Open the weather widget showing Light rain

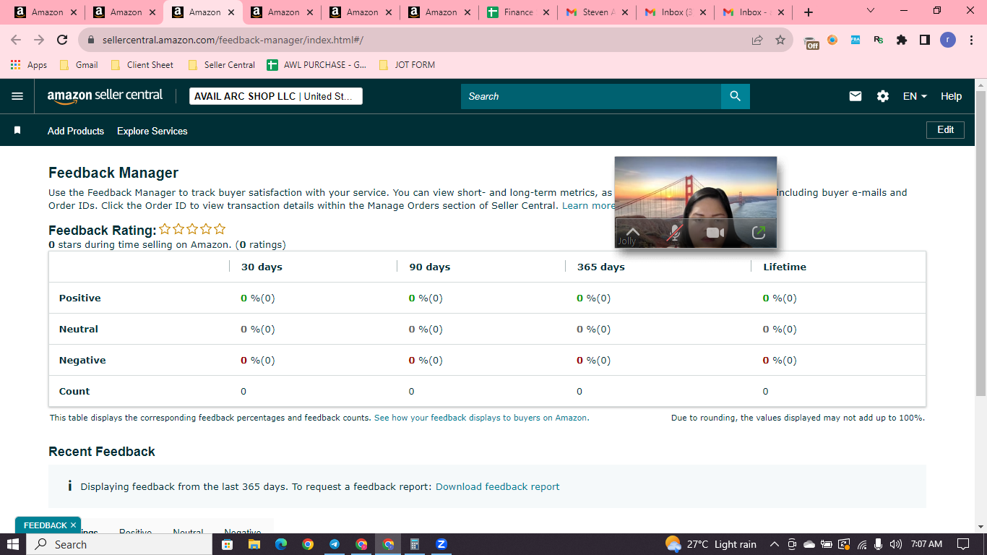tap(710, 544)
